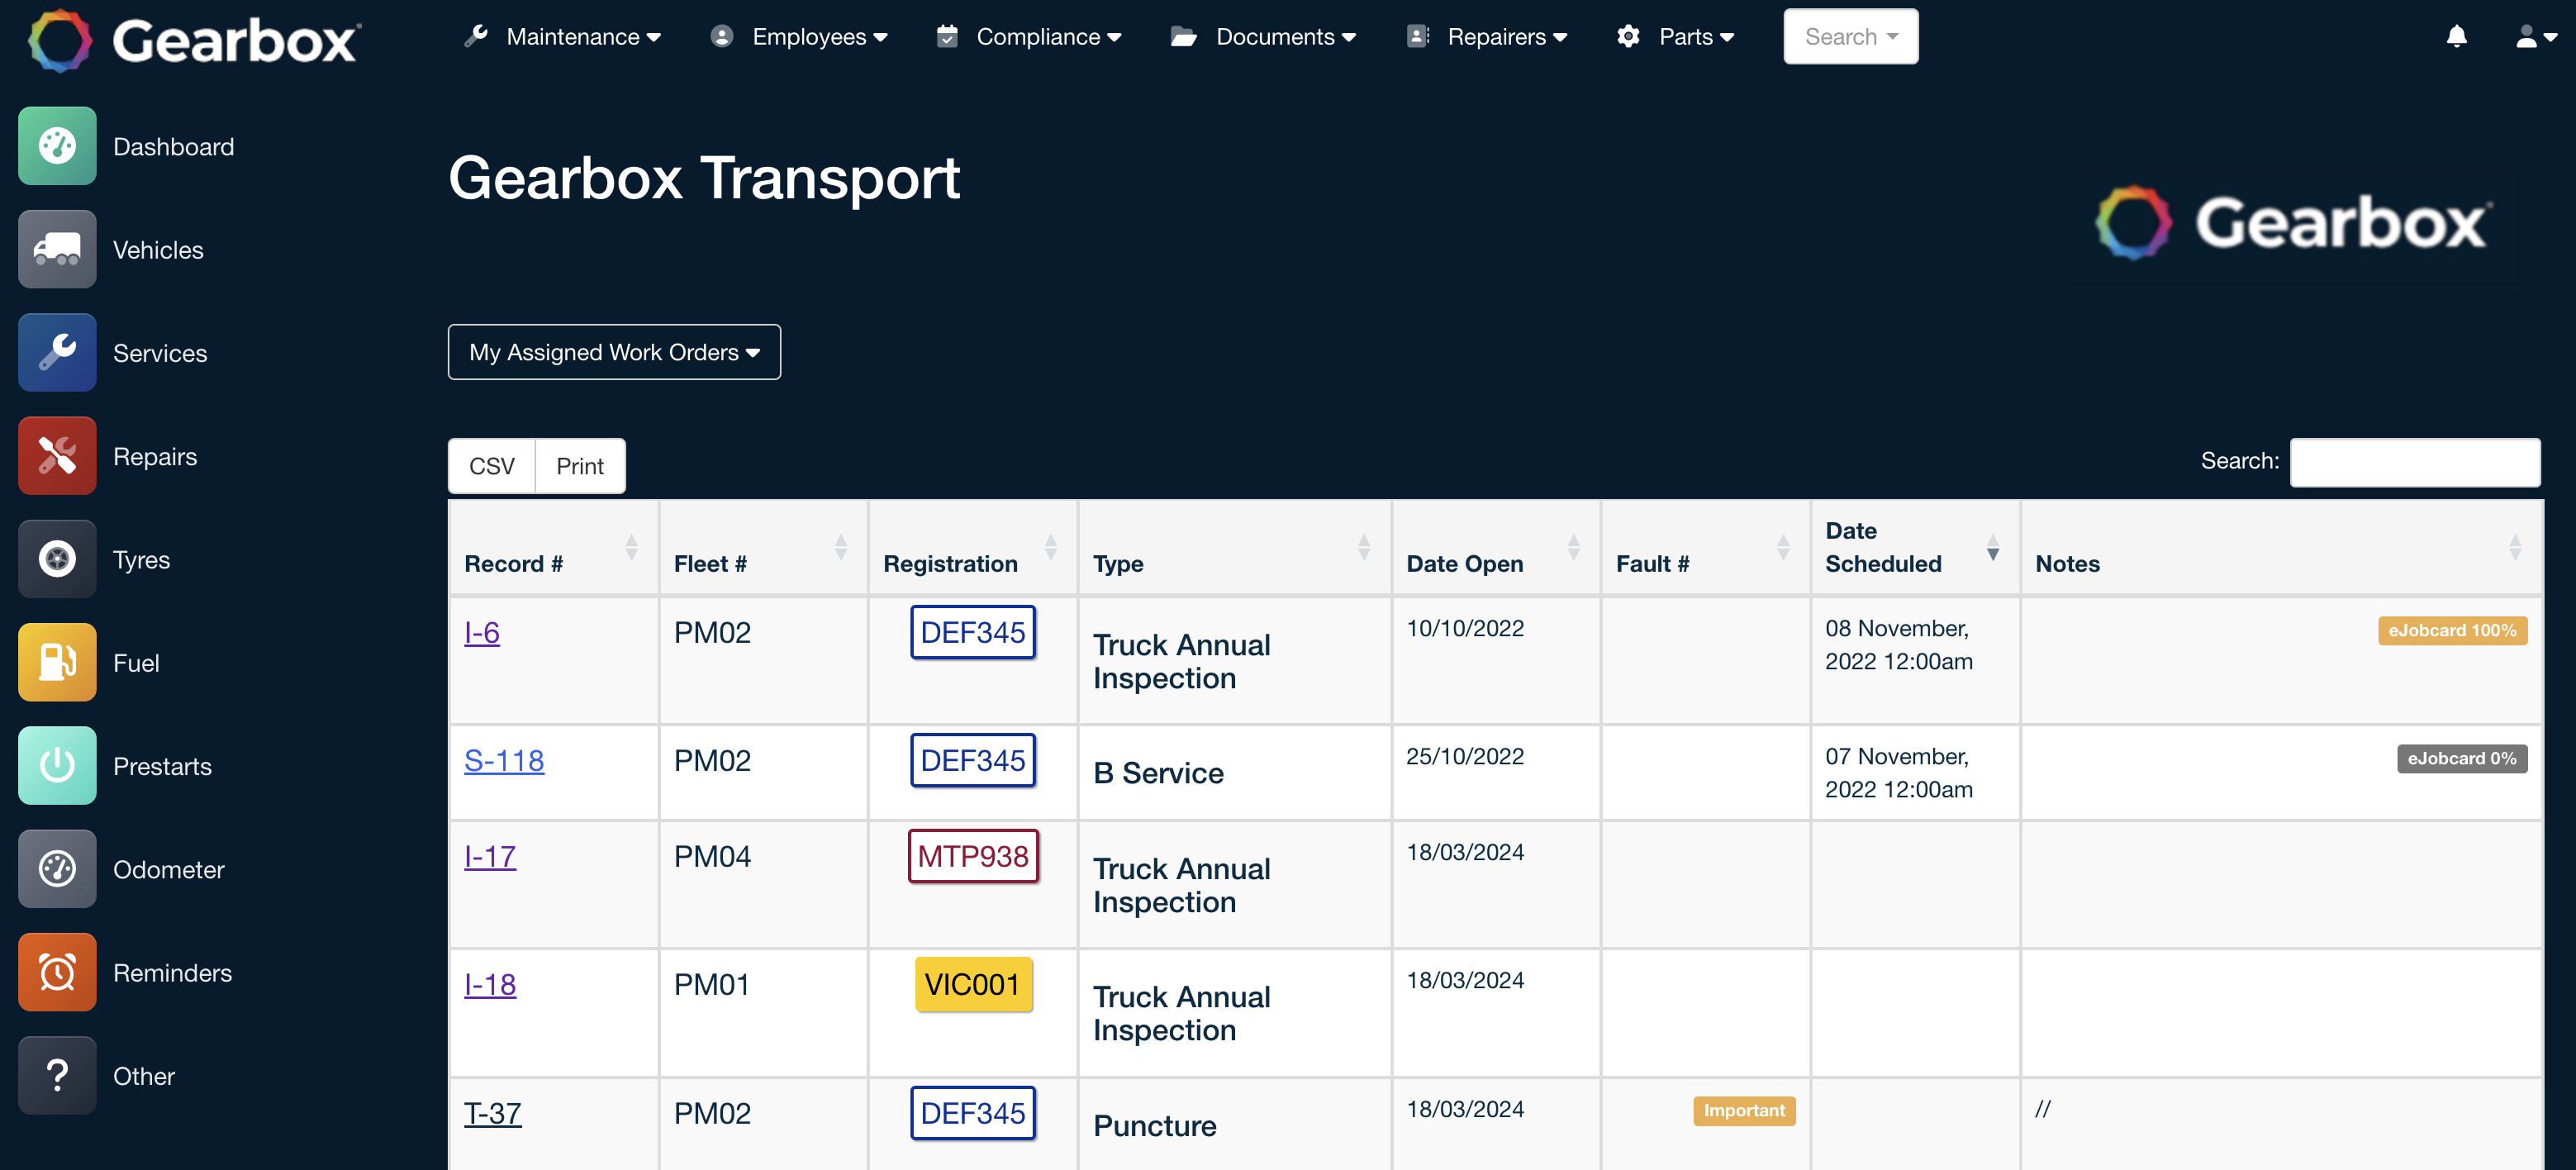This screenshot has width=2576, height=1170.
Task: Click the CSV export button
Action: (492, 466)
